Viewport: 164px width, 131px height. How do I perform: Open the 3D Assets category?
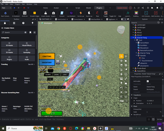pos(9,44)
